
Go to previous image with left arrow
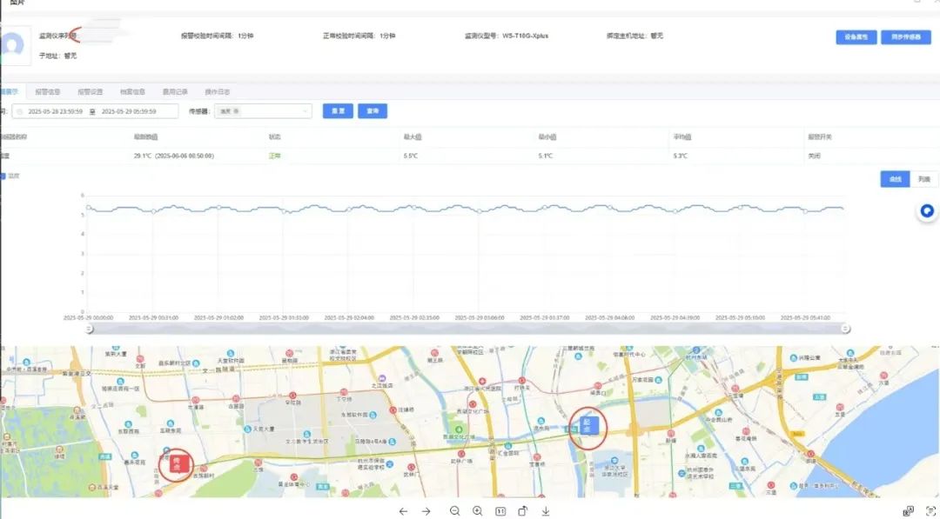[x=403, y=511]
